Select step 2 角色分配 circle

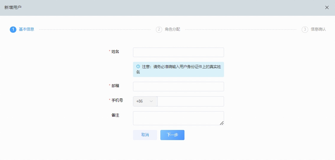point(159,29)
